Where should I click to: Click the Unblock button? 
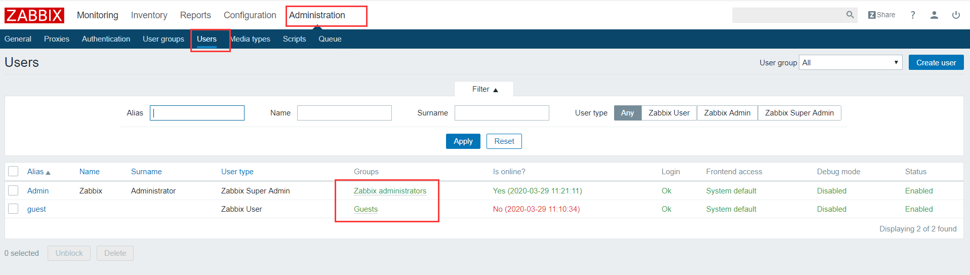[x=69, y=253]
